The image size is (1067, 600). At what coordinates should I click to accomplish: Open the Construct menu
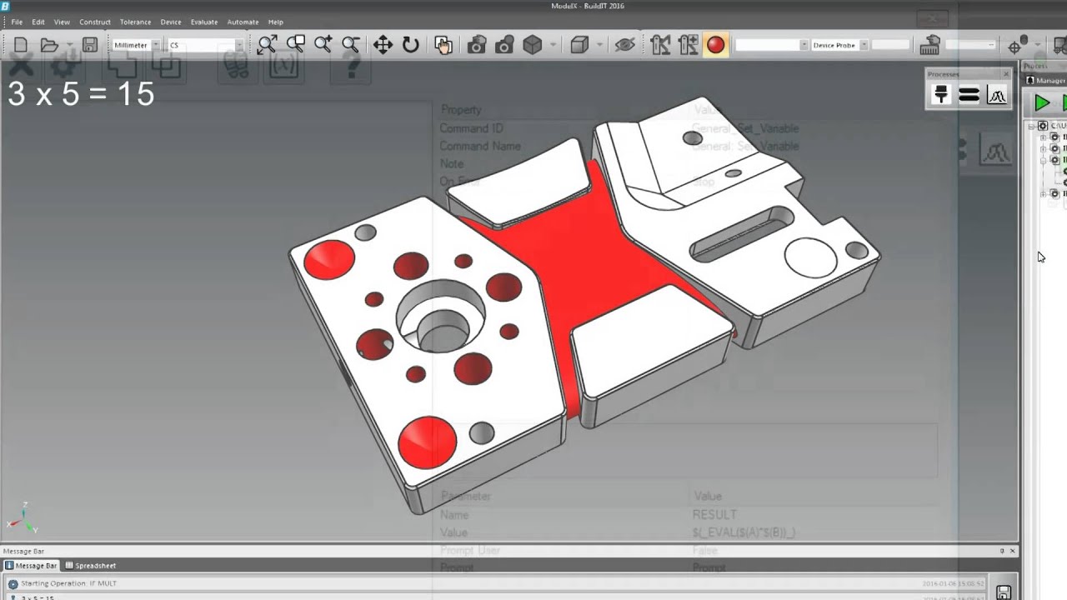(95, 22)
